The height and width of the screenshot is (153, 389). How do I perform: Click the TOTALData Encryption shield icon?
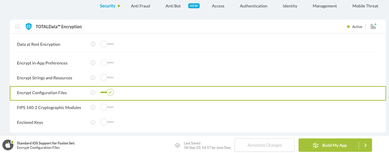[29, 27]
